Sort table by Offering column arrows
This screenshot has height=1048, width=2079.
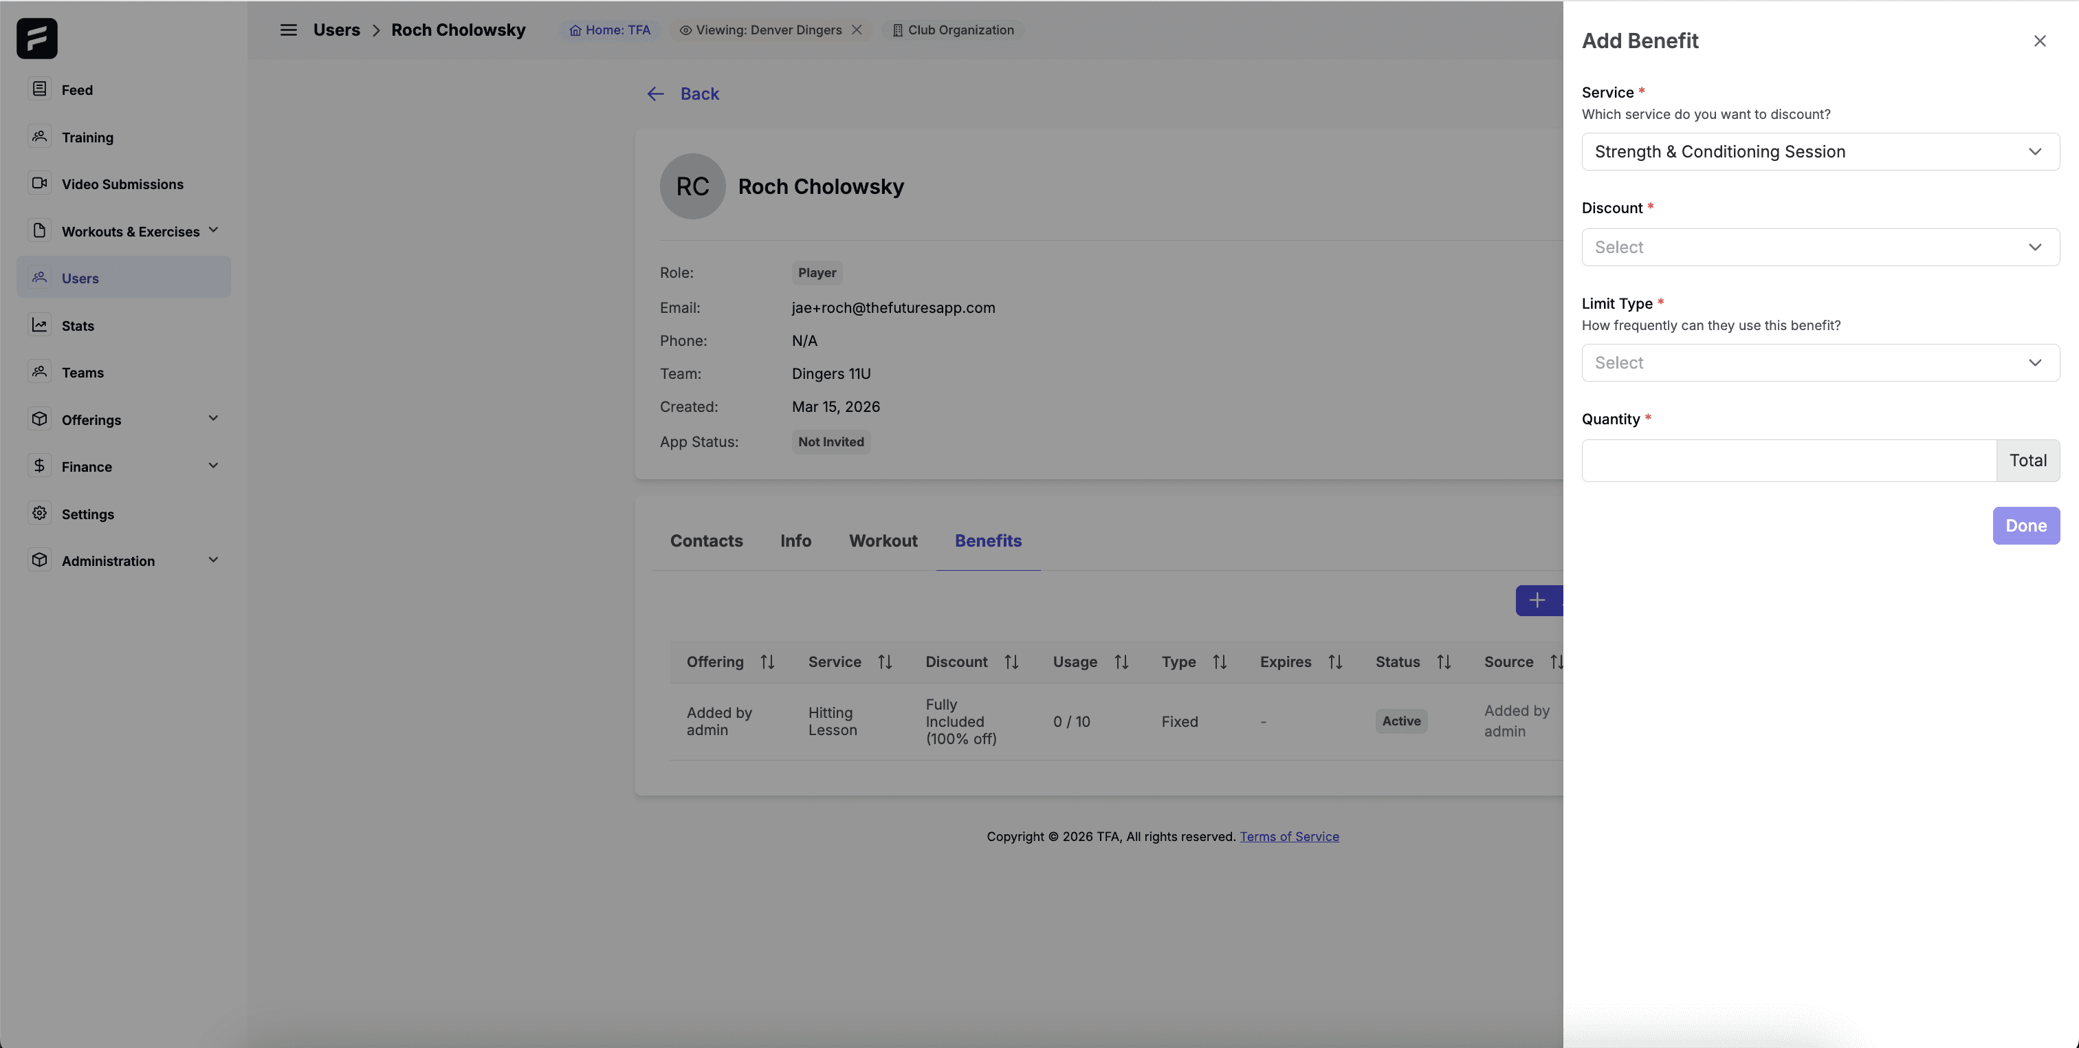767,662
